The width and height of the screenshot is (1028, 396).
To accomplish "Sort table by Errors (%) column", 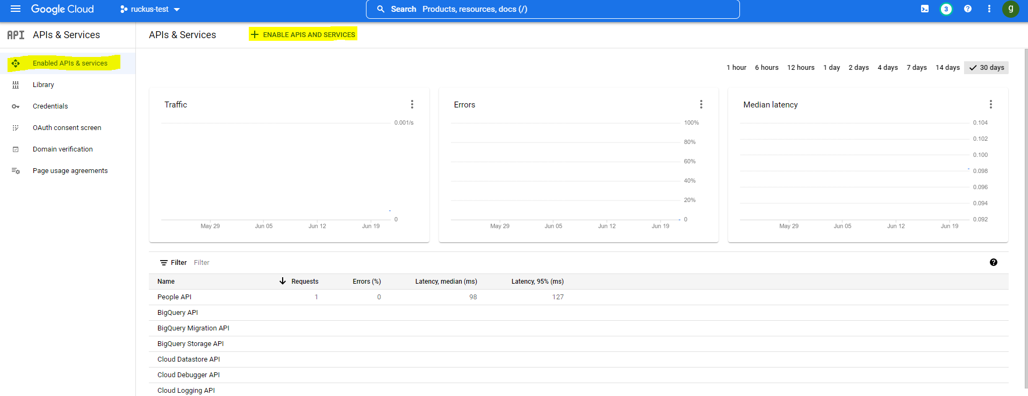I will click(366, 282).
